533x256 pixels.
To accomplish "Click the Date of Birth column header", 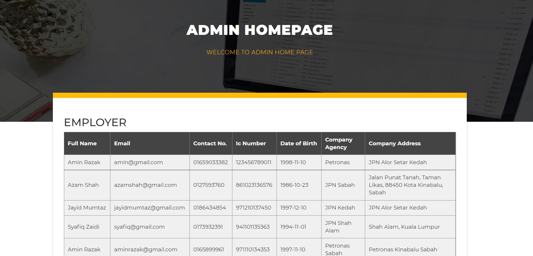I will click(x=299, y=144).
